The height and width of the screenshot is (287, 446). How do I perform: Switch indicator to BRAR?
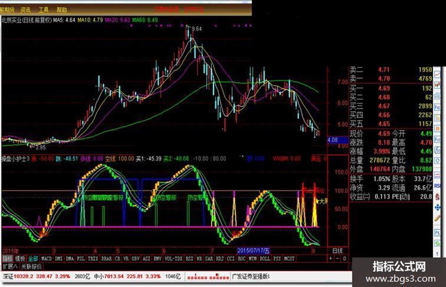click(x=107, y=259)
